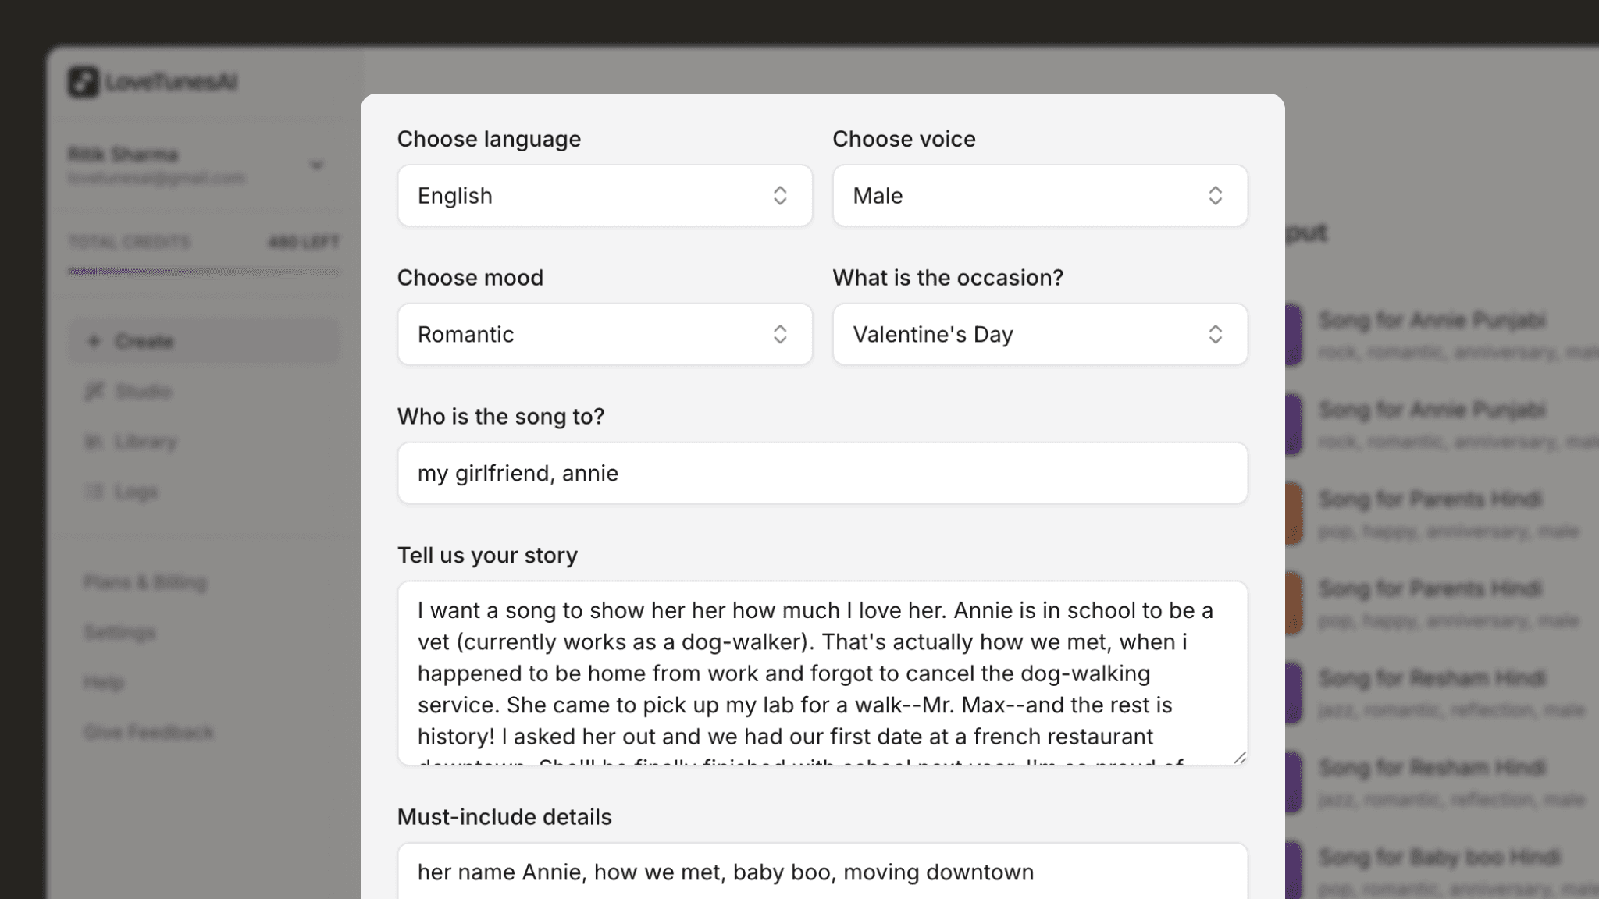Open the Choose voice dropdown showing Male

click(x=1041, y=196)
